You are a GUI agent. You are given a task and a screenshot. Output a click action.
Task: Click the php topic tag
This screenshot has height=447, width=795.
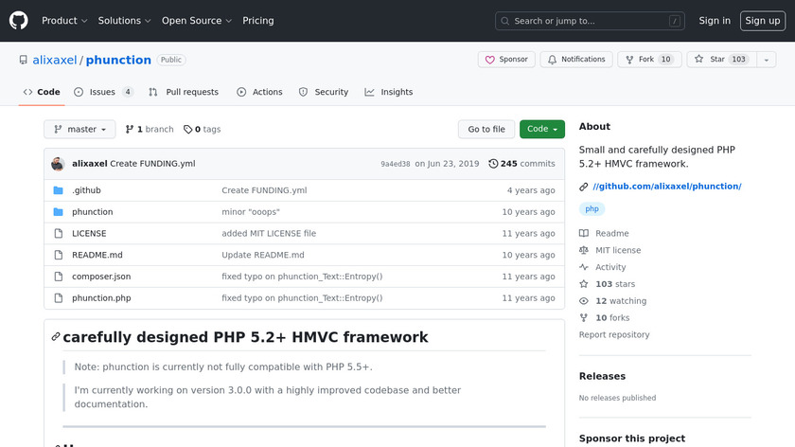[592, 209]
